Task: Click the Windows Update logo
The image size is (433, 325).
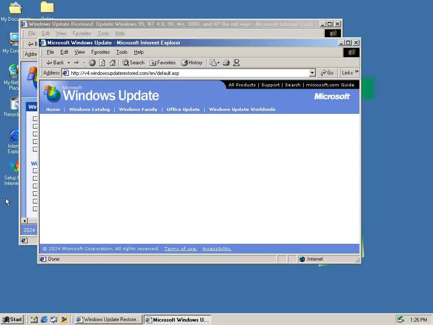Action: 101,94
